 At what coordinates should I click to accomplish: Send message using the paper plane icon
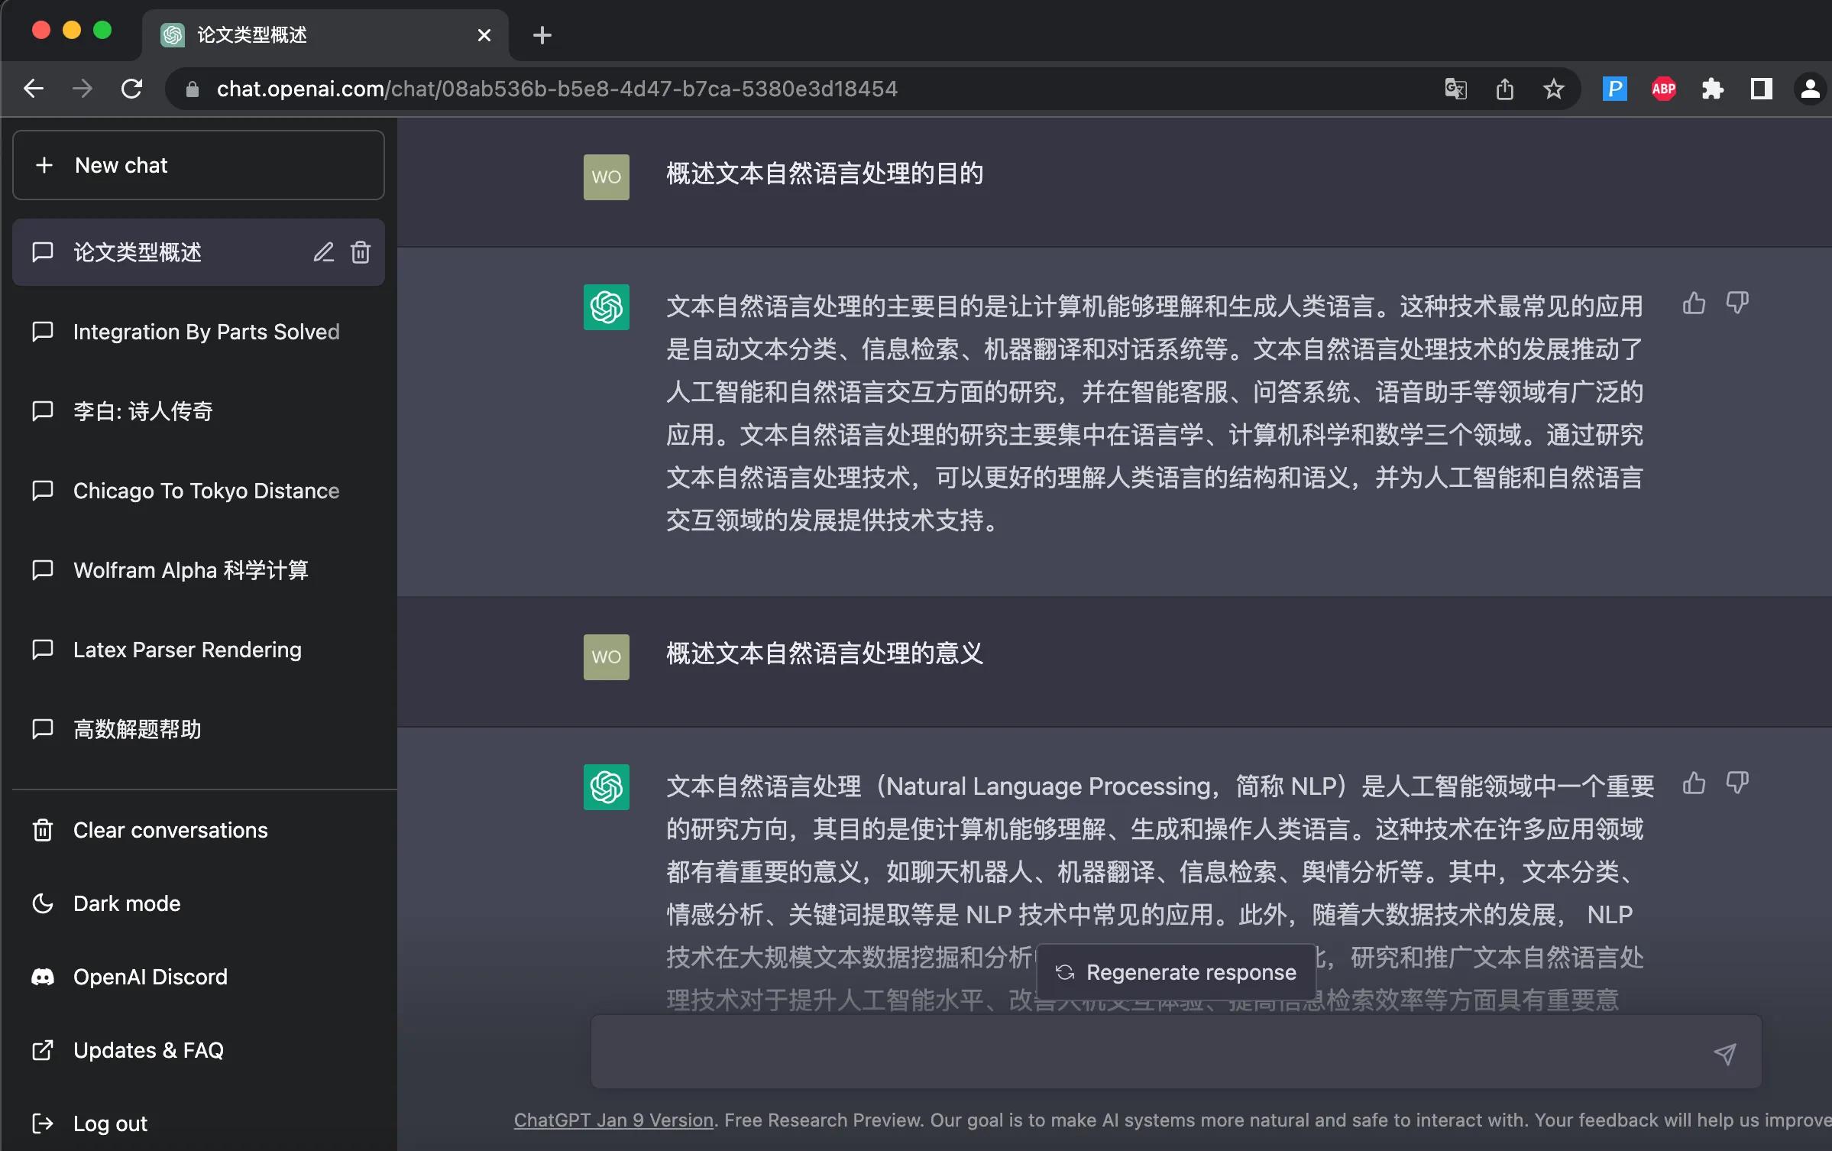tap(1724, 1053)
